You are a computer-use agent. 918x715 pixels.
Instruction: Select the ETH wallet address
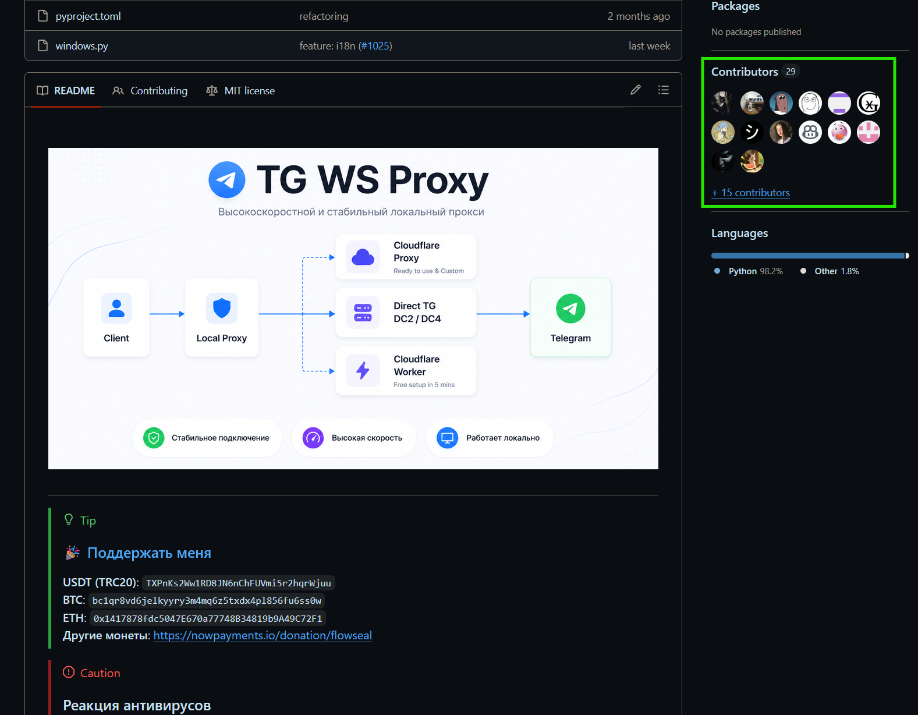pyautogui.click(x=208, y=618)
